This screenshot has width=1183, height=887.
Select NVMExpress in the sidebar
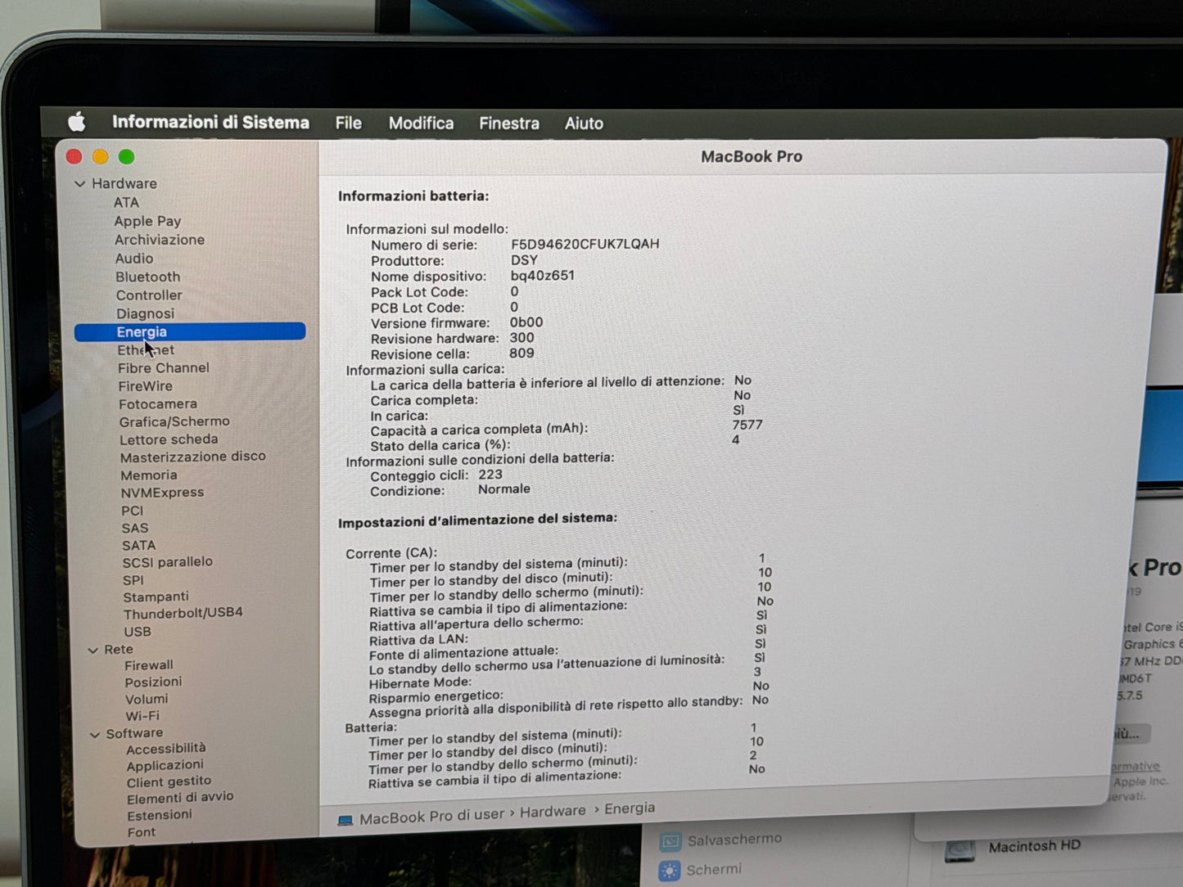[x=162, y=493]
